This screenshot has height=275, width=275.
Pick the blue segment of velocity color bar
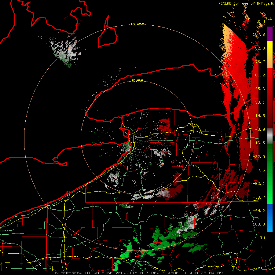click(270, 218)
